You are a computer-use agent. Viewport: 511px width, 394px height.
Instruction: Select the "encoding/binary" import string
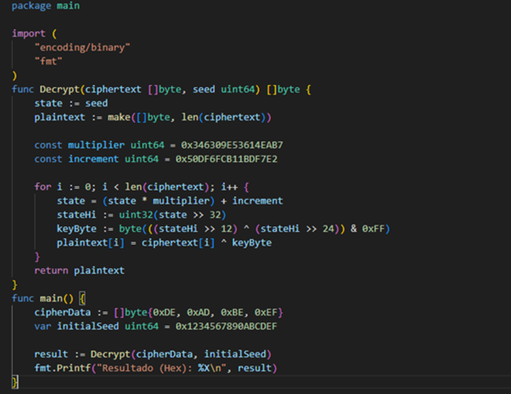pyautogui.click(x=82, y=47)
